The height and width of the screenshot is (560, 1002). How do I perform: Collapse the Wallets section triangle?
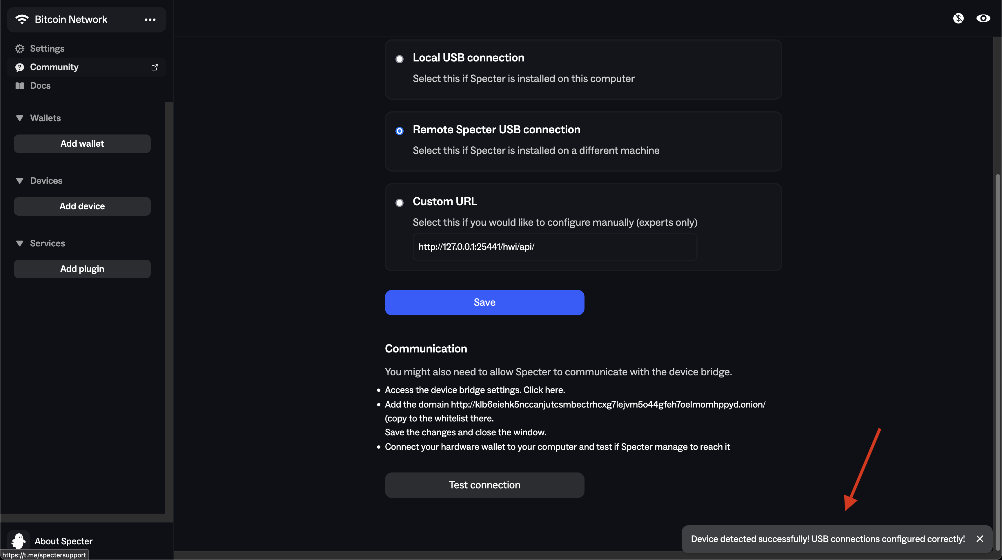[x=19, y=118]
